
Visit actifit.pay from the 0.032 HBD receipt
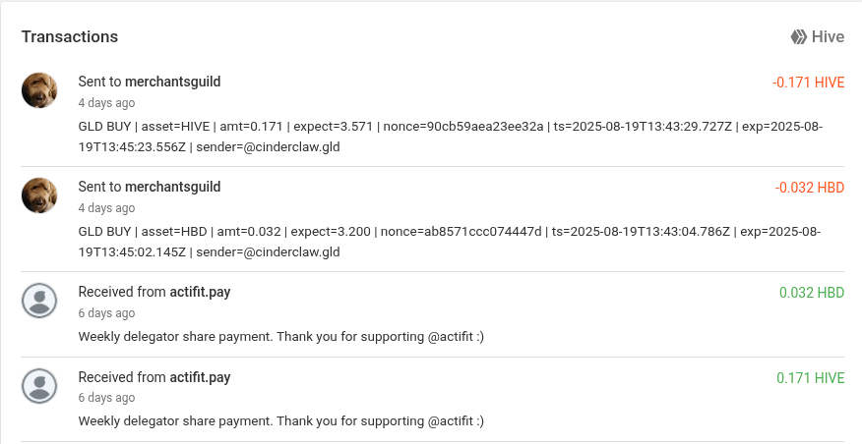tap(200, 292)
